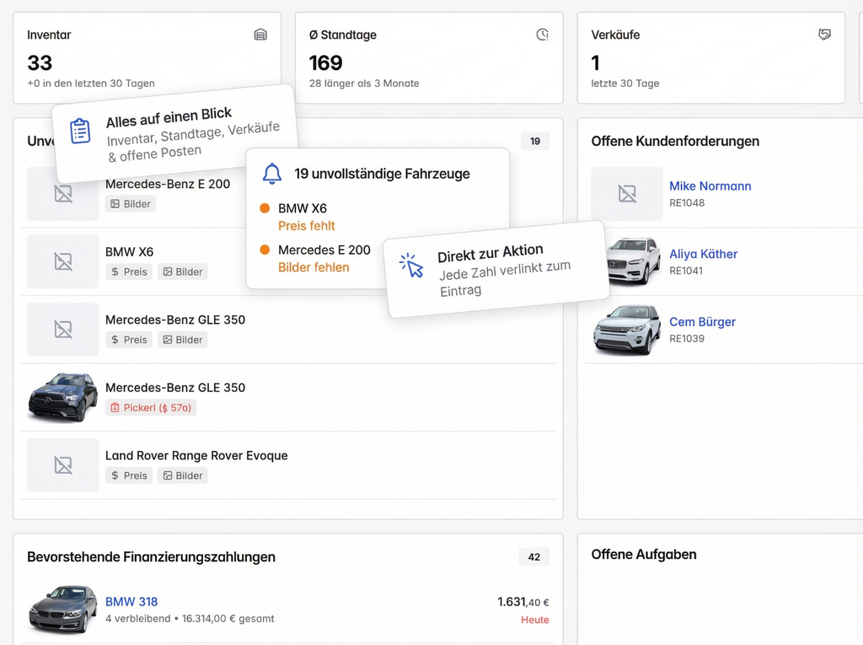Open customer link Aliya Käther
This screenshot has width=863, height=645.
[x=703, y=254]
